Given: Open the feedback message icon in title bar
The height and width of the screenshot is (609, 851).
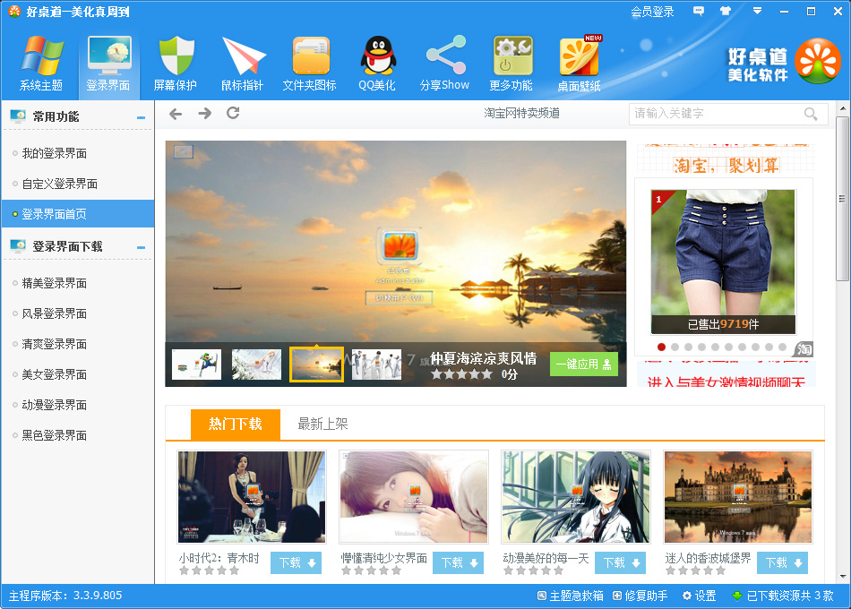Looking at the screenshot, I should (699, 11).
